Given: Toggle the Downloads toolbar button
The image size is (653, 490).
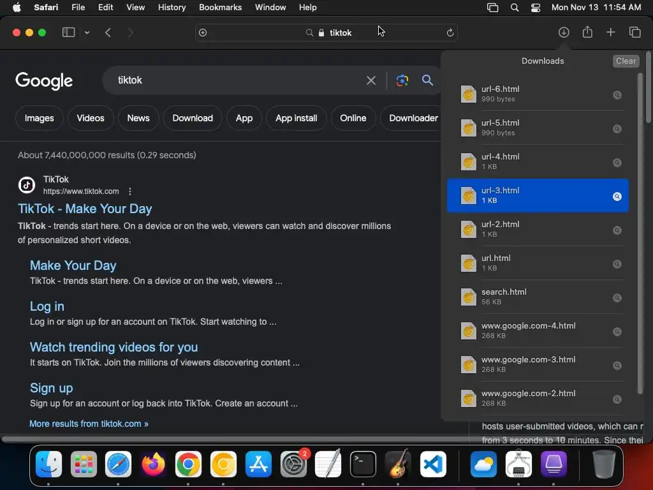Looking at the screenshot, I should [x=564, y=33].
